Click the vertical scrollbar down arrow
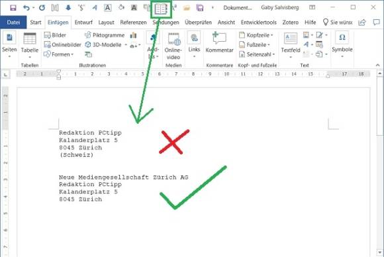 click(x=380, y=252)
